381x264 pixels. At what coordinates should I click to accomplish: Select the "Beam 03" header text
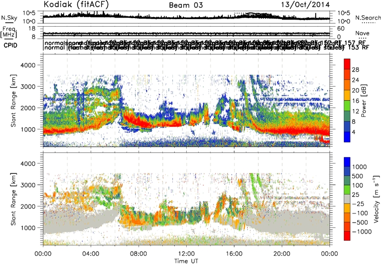pos(186,5)
